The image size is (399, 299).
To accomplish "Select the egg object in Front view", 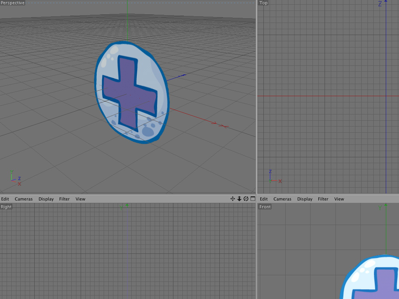I will [x=370, y=277].
